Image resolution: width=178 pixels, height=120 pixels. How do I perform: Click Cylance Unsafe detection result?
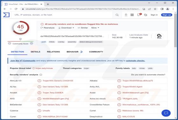click(46, 111)
